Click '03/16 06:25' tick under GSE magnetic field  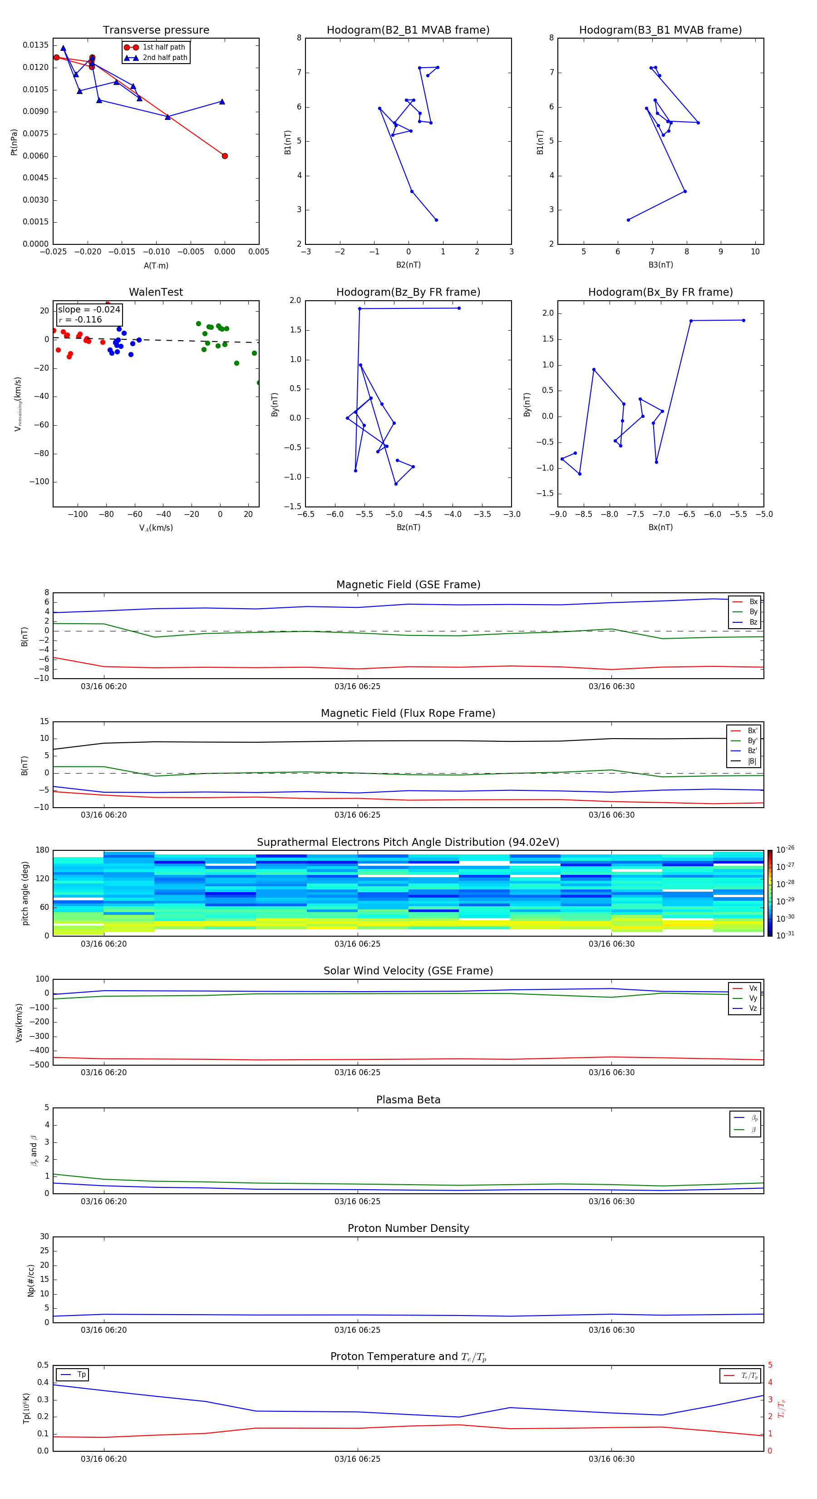(x=357, y=686)
